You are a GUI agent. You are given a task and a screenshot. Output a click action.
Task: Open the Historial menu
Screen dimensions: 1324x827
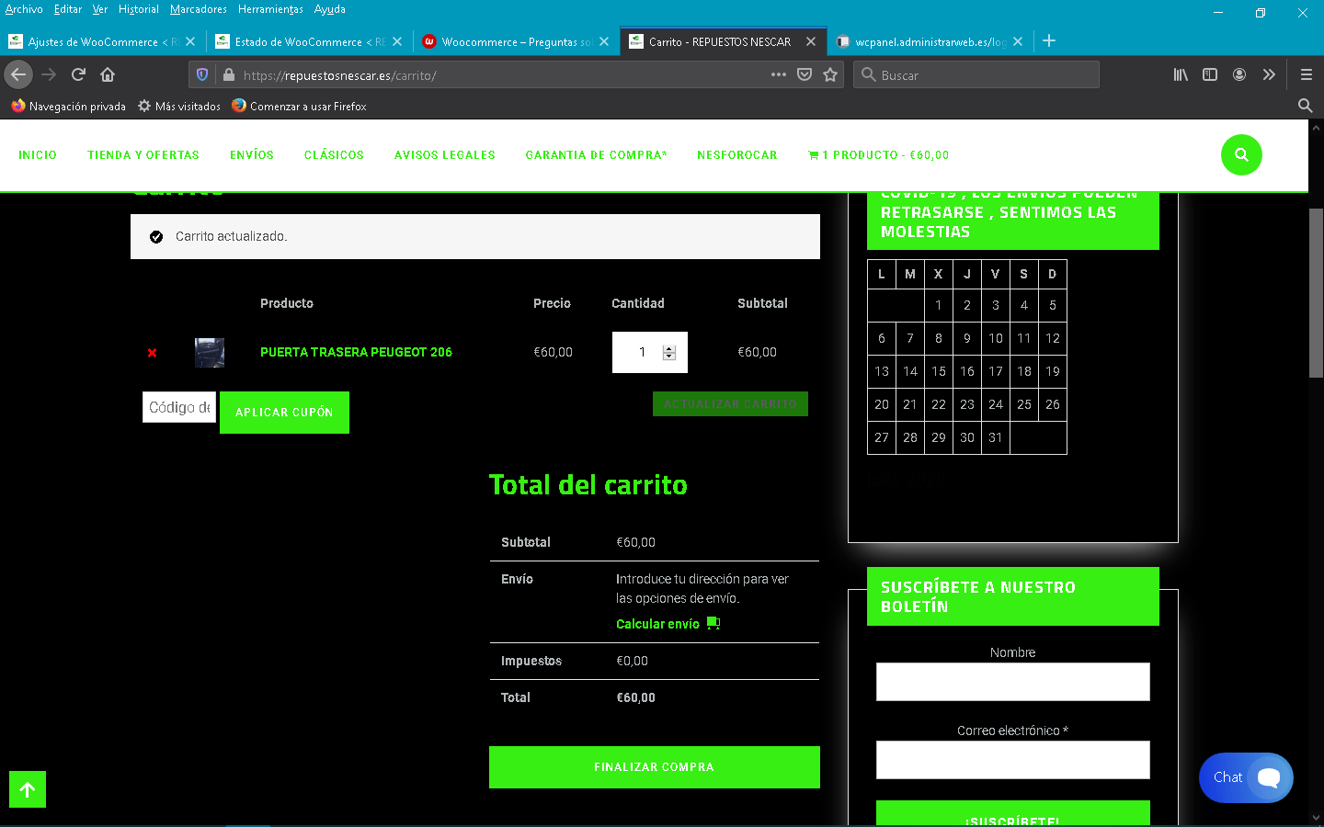(139, 9)
